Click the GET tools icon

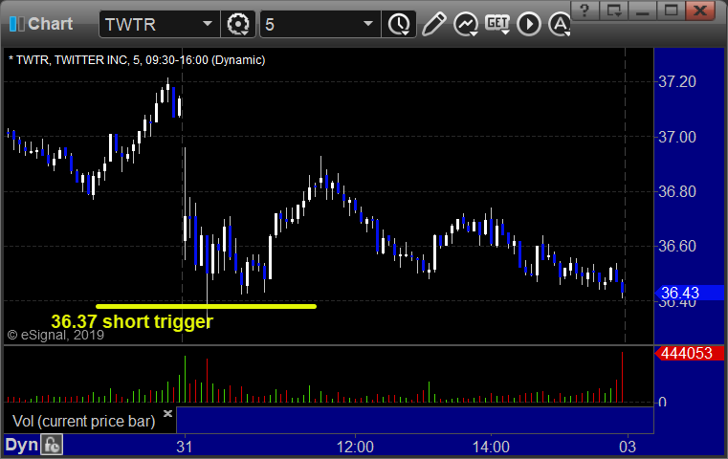coord(497,24)
